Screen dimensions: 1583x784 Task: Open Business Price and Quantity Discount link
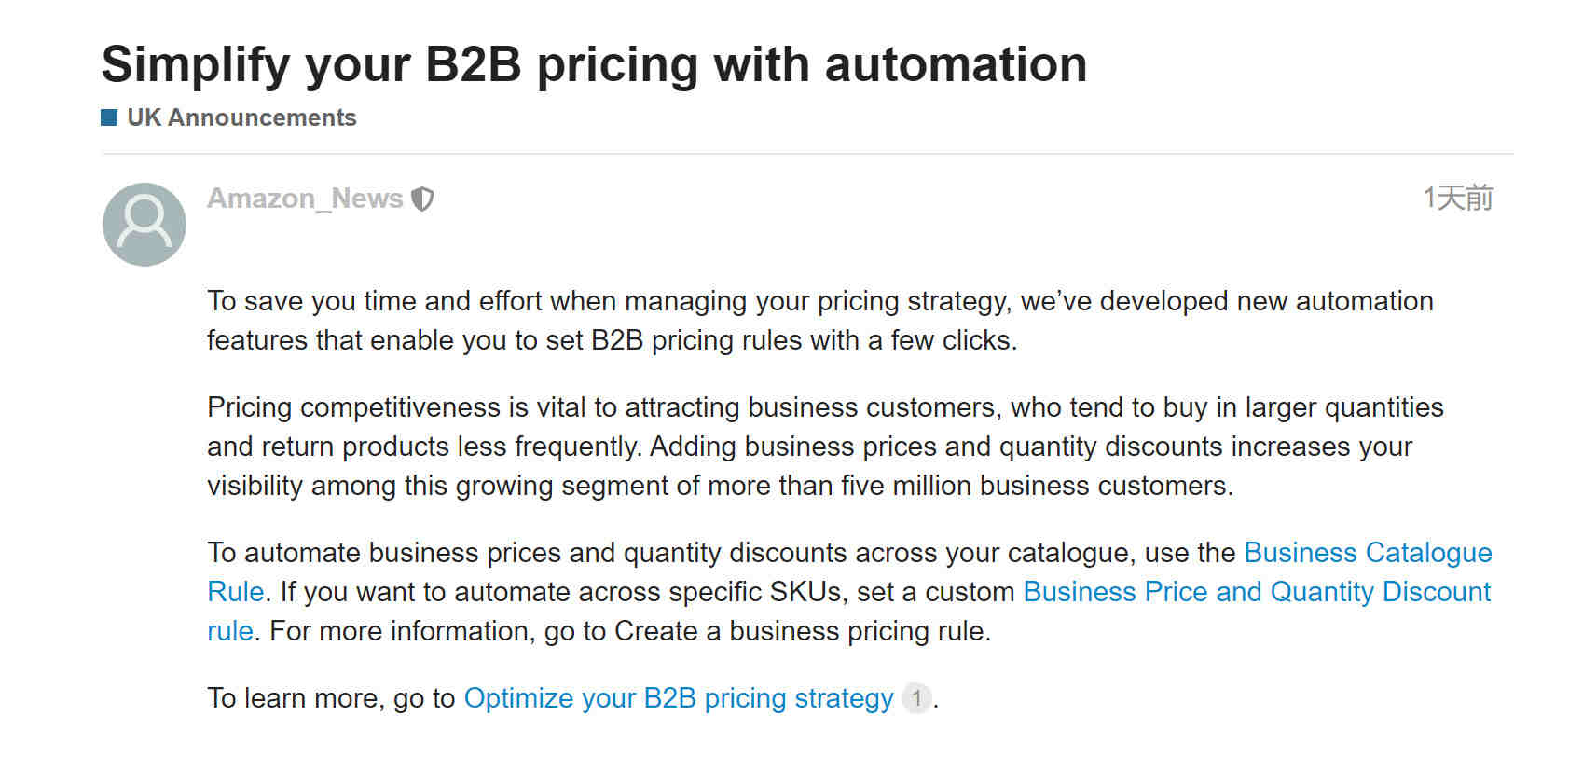[x=1257, y=592]
